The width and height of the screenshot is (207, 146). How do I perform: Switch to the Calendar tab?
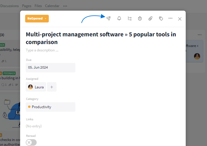(x=52, y=6)
